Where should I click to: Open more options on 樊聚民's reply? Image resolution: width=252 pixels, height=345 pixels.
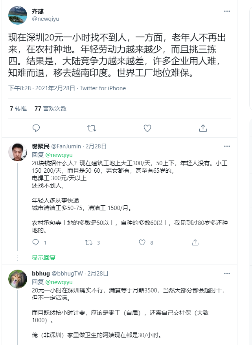pyautogui.click(x=227, y=146)
